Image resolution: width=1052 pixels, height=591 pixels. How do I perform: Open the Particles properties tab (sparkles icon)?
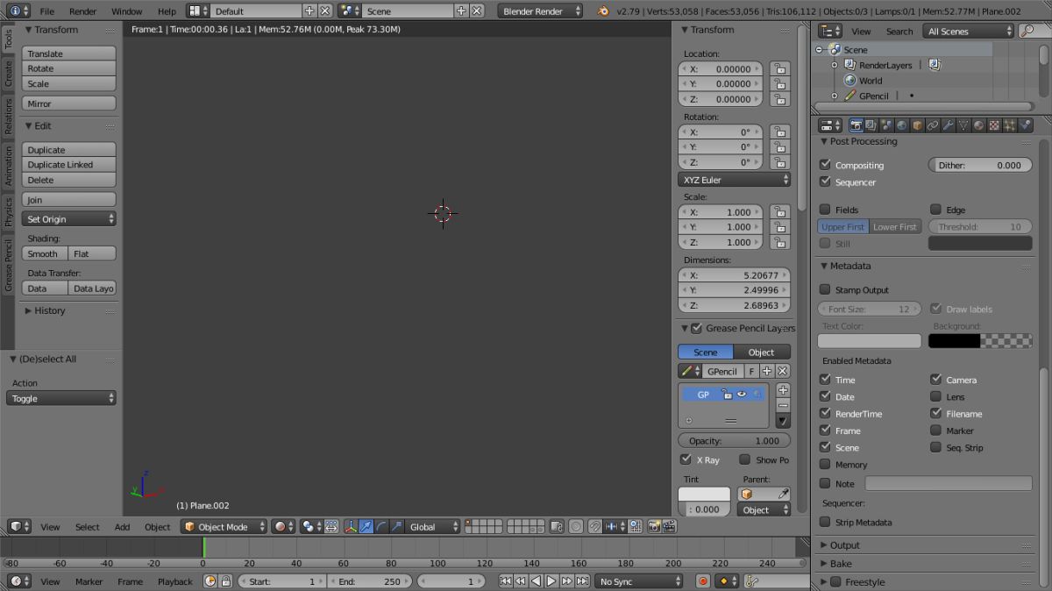1010,125
